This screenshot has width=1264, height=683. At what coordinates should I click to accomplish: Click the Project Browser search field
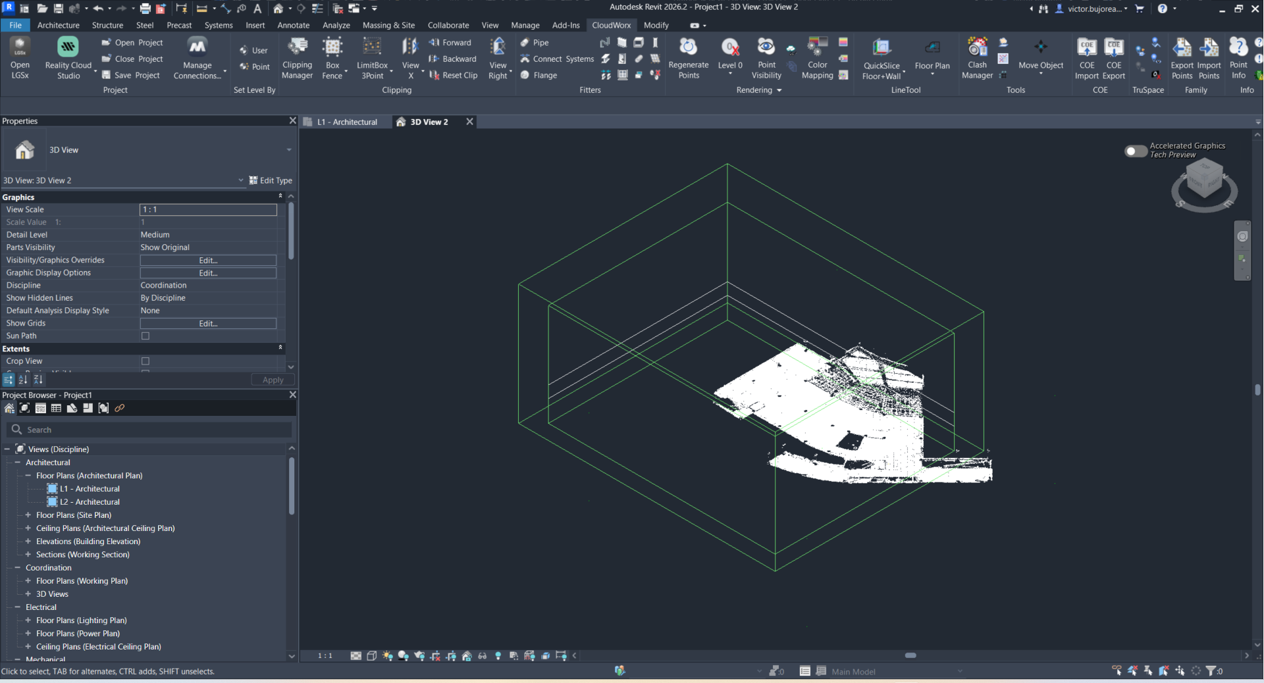[150, 430]
